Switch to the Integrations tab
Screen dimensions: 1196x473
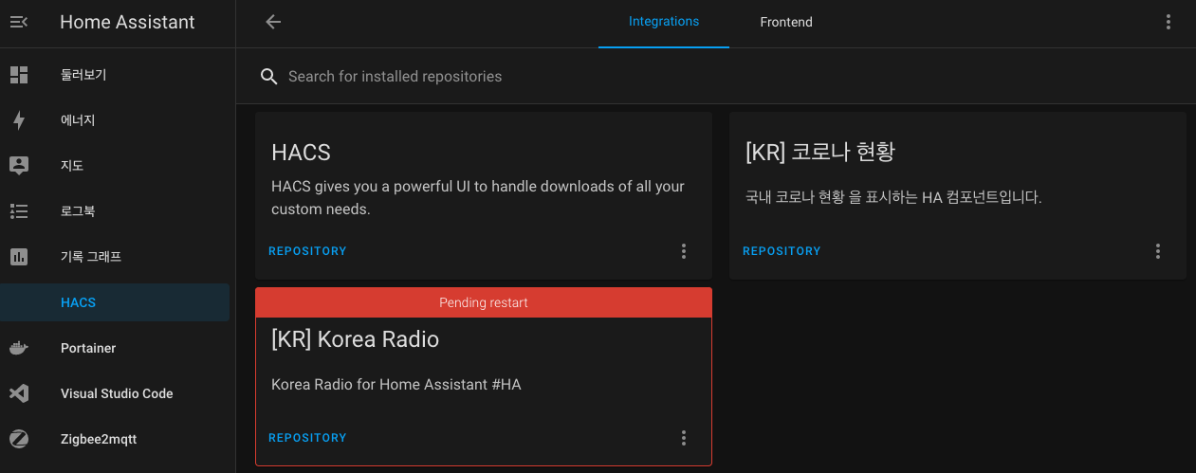pos(664,22)
